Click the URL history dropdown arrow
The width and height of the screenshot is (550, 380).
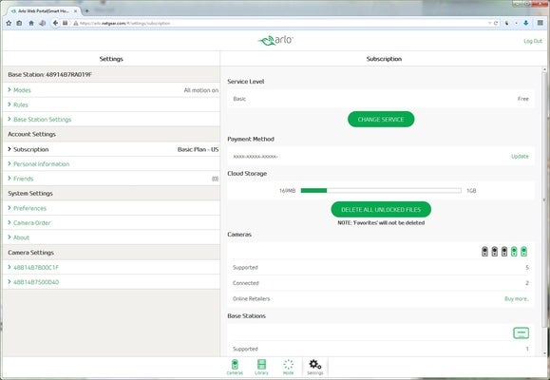click(x=489, y=23)
